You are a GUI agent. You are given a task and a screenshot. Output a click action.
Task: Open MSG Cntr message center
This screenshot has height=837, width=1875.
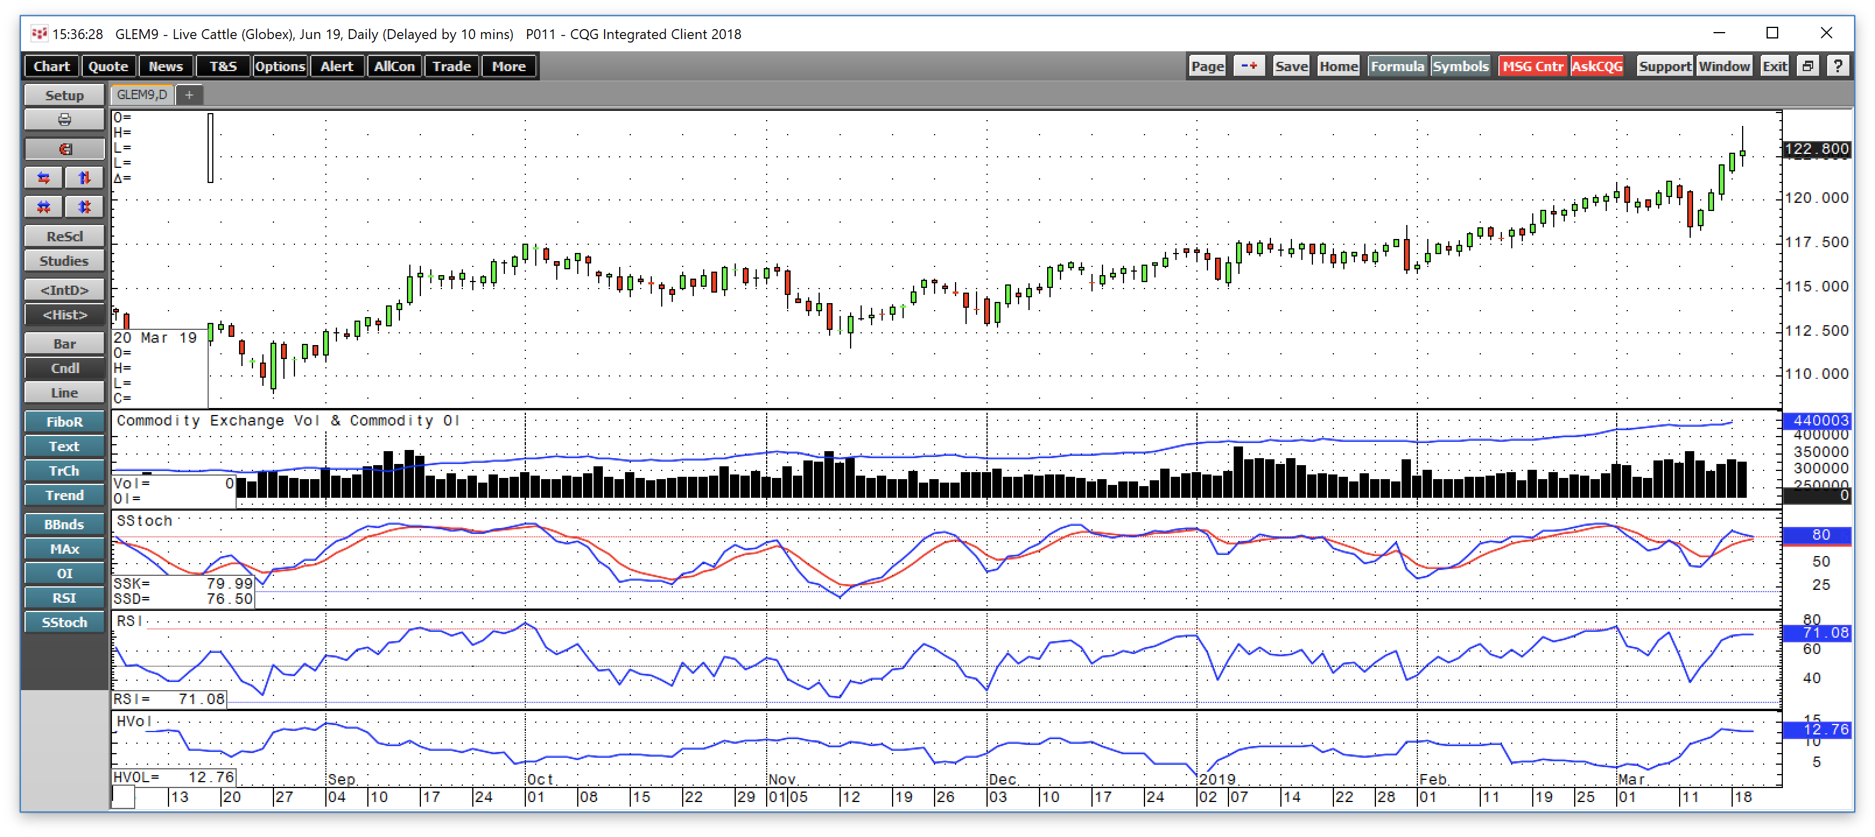1533,66
